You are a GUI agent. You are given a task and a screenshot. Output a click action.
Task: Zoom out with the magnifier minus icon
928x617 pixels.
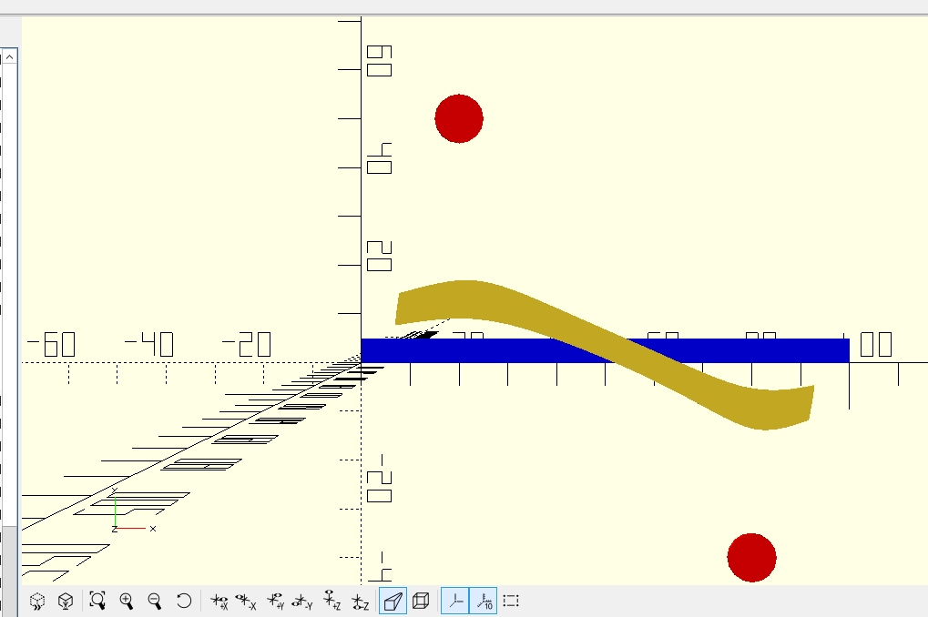click(155, 601)
